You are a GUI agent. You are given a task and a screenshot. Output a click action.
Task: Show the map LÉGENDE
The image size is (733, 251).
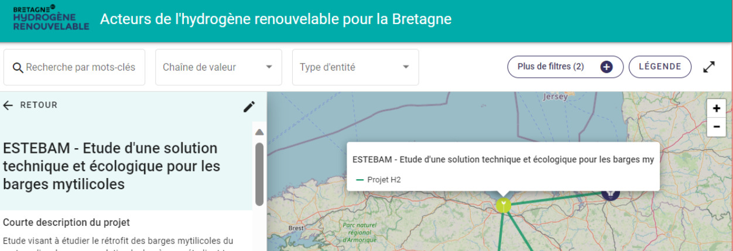[660, 67]
